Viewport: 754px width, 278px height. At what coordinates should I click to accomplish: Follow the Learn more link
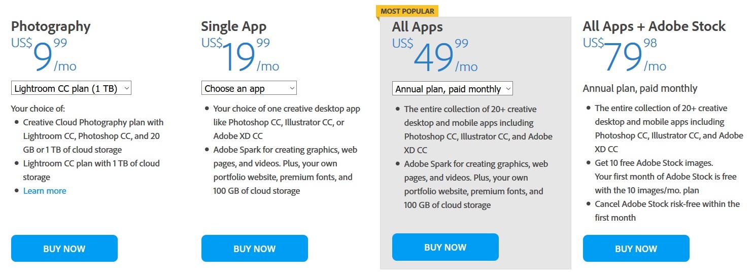45,191
